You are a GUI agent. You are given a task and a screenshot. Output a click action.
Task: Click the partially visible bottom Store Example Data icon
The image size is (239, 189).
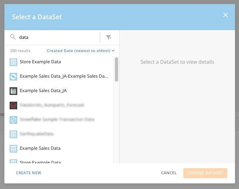14,161
